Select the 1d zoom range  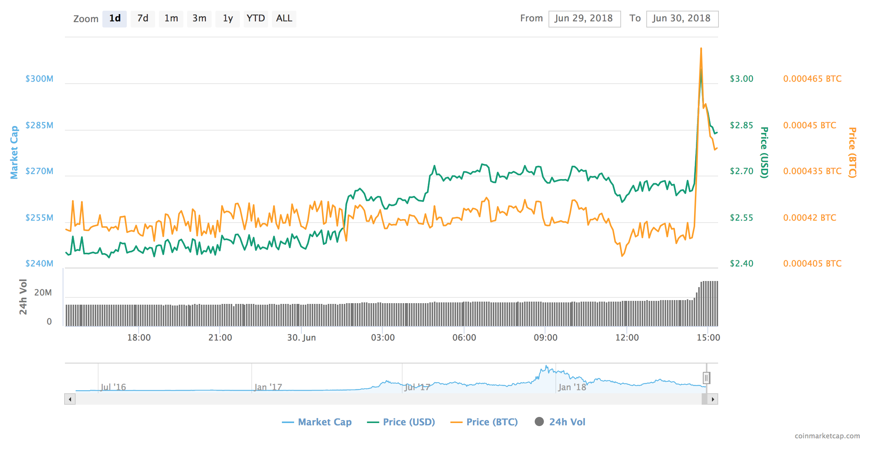pyautogui.click(x=115, y=19)
